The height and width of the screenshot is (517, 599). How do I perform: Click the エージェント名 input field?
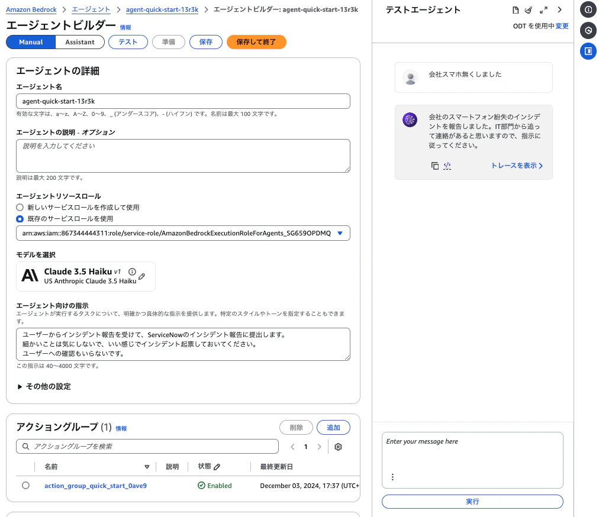(183, 101)
